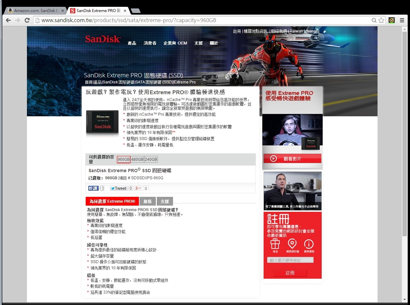
Task: Switch to the SanDisk Extreme PRO browser tab
Action: (98, 10)
